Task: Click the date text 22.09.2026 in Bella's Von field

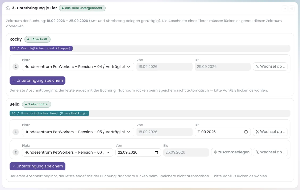Action: click(128, 152)
